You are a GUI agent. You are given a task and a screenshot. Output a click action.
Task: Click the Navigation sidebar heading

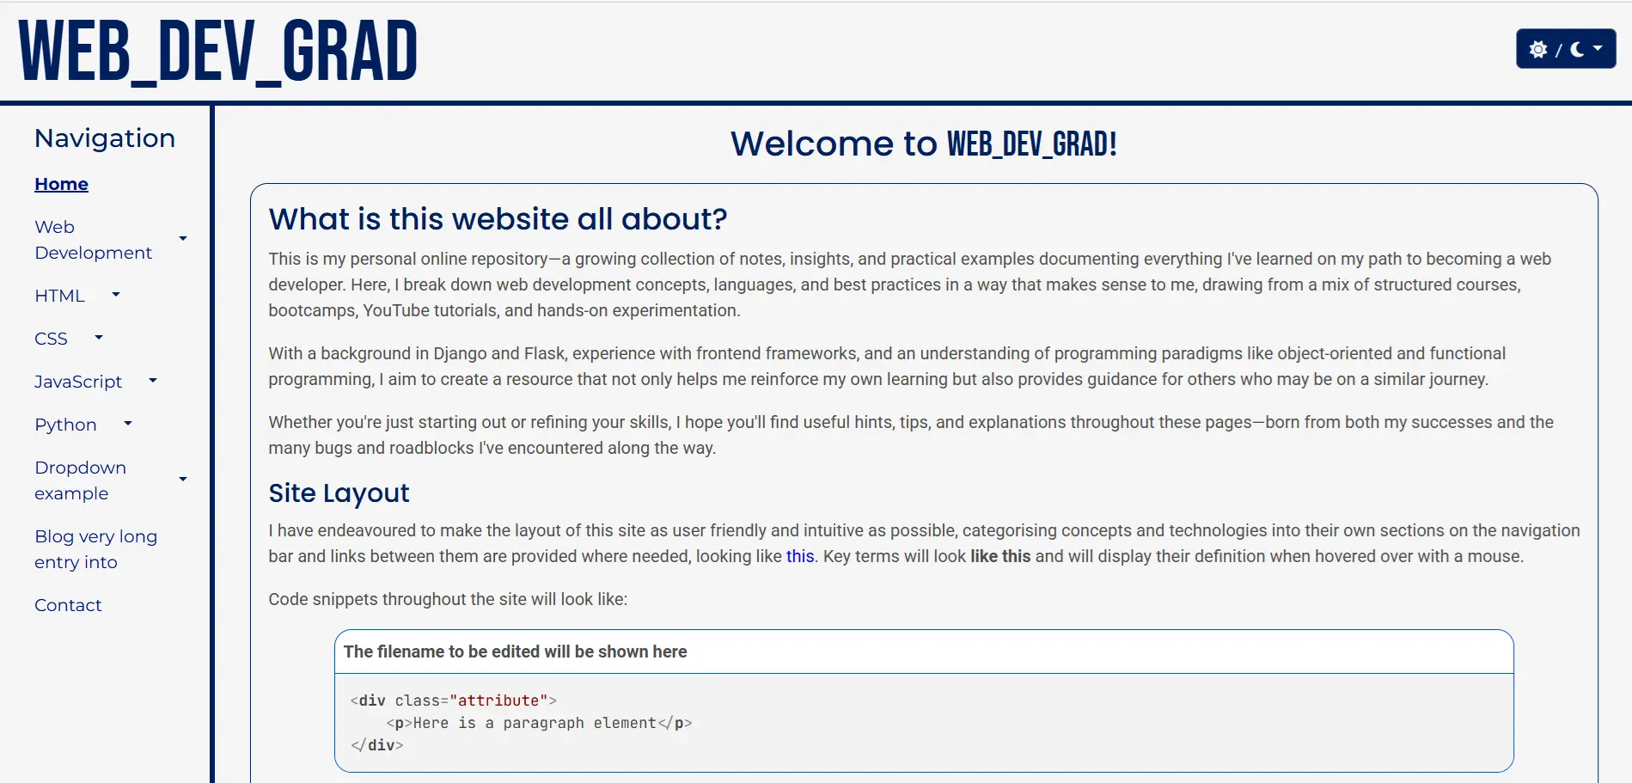105,138
